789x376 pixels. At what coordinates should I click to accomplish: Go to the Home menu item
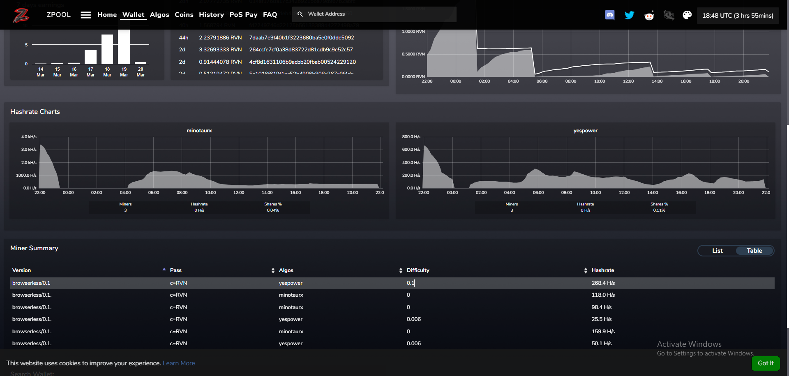point(107,15)
